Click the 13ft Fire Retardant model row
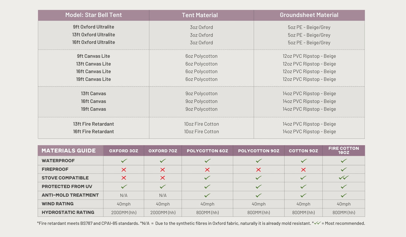 [x=94, y=124]
